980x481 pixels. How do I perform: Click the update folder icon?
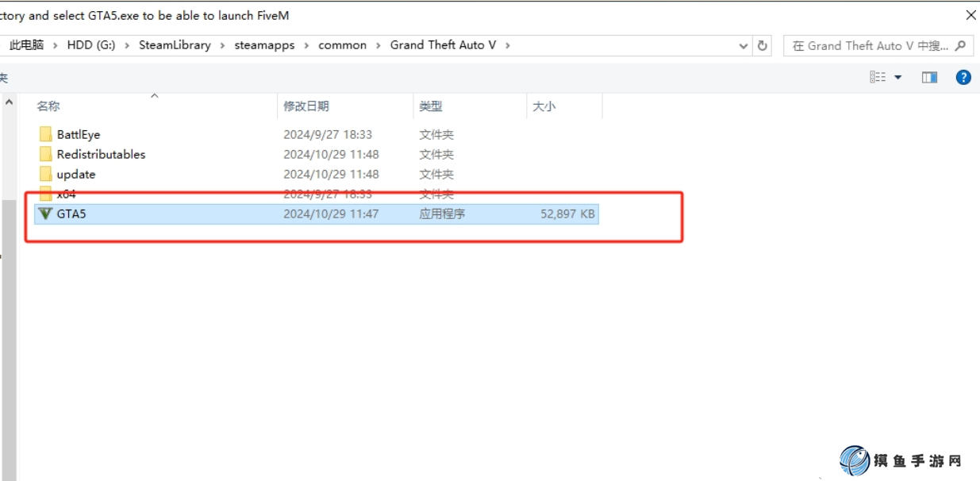tap(45, 175)
